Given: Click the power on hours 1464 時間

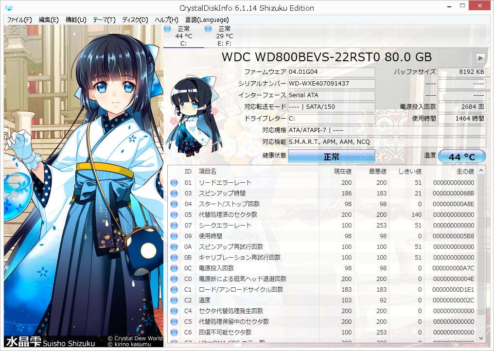Looking at the screenshot, I should point(462,119).
